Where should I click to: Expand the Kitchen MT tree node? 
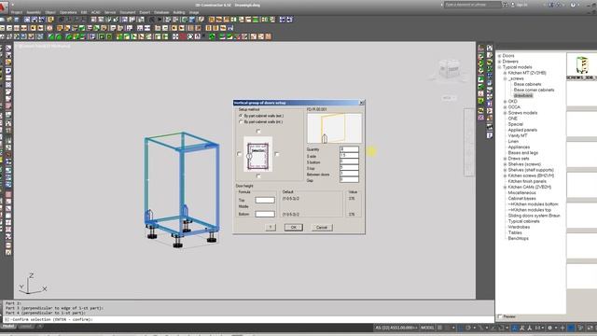click(506, 73)
